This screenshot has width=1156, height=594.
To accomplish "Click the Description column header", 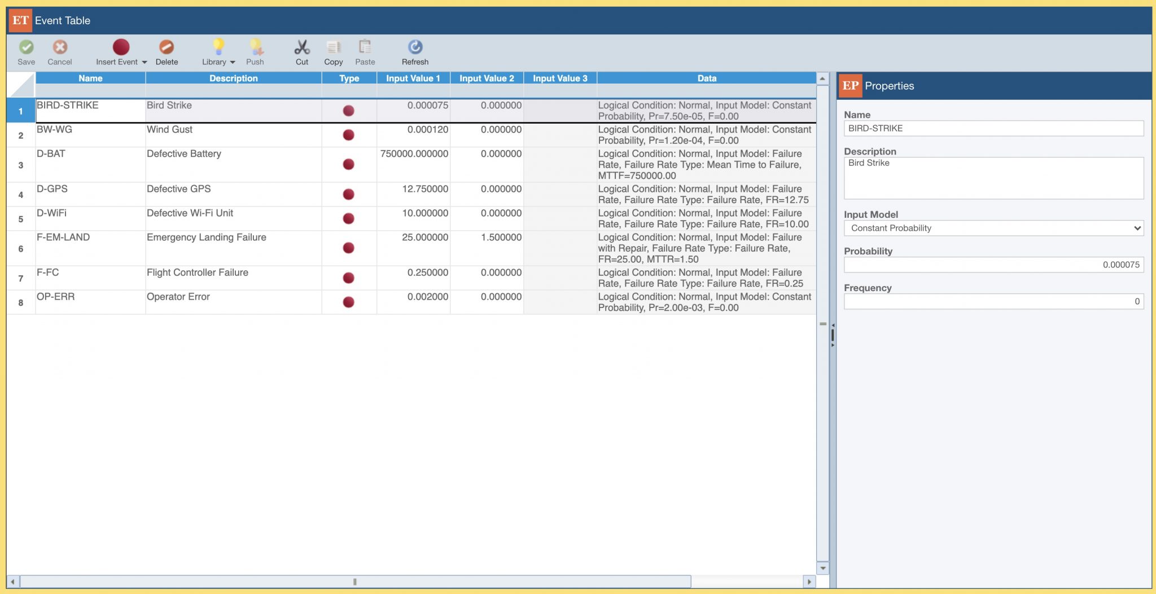I will tap(233, 78).
